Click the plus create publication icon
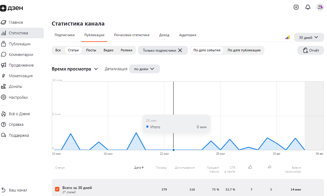Viewport: 327px width, 196px height. [296, 7]
